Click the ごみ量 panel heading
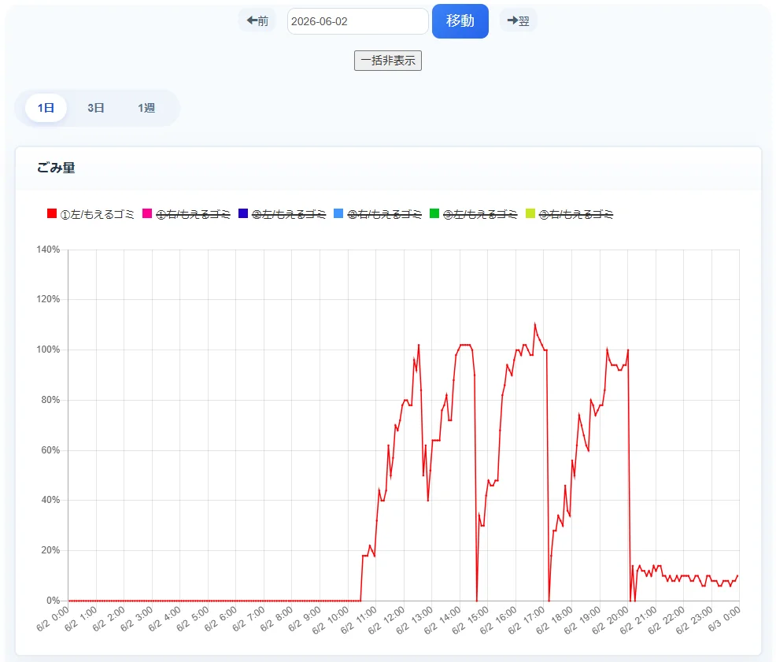The width and height of the screenshot is (776, 662). (56, 168)
